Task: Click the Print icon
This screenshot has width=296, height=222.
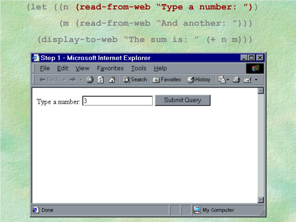Action: (236, 80)
